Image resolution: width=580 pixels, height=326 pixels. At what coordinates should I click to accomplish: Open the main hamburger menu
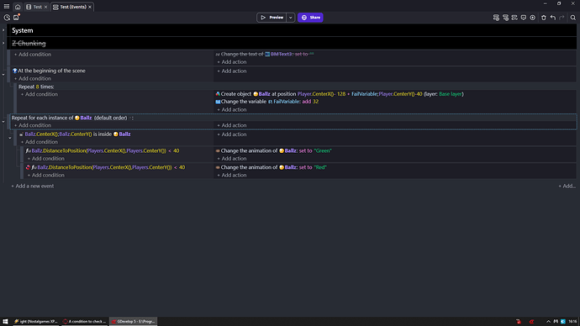[6, 7]
